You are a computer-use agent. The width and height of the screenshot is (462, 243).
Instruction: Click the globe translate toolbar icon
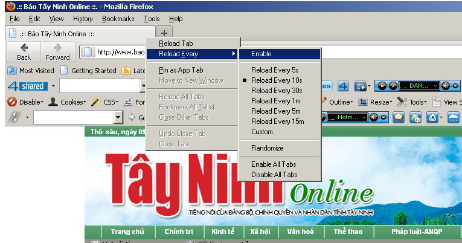(x=415, y=117)
